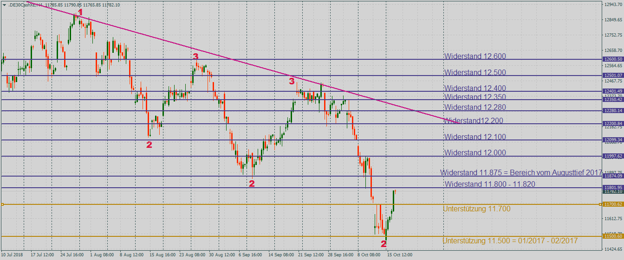Click the 15 Oct 12:00 date on the time axis
The height and width of the screenshot is (260, 624).
400,255
